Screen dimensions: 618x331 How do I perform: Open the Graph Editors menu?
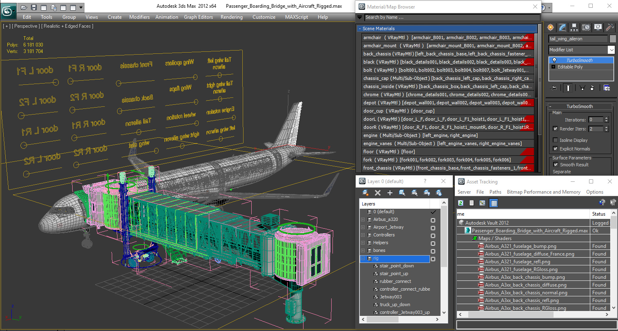[198, 17]
